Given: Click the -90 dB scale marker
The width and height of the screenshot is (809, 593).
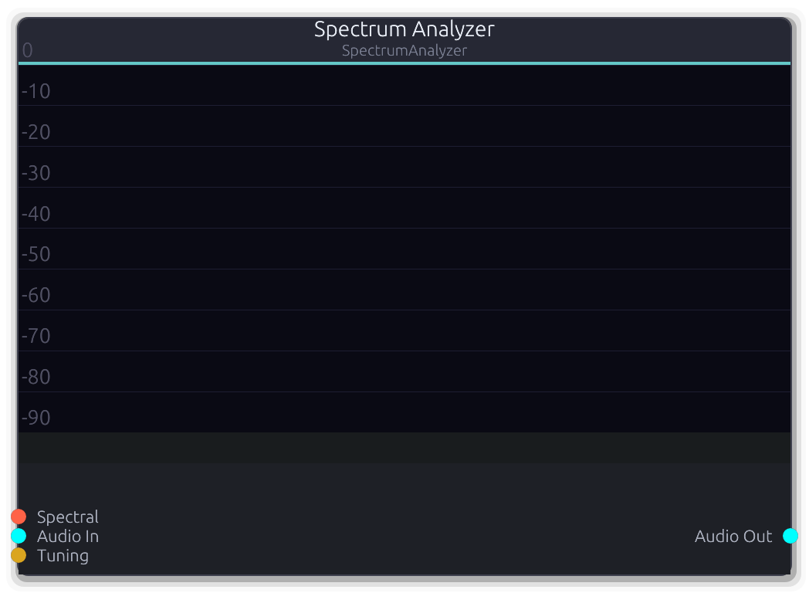Looking at the screenshot, I should (36, 416).
